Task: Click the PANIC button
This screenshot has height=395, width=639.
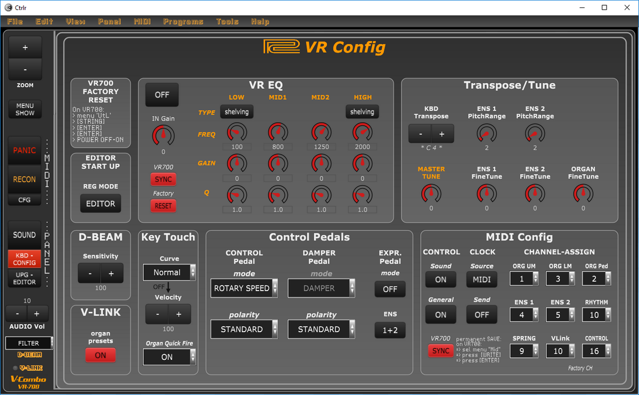Action: click(x=24, y=150)
